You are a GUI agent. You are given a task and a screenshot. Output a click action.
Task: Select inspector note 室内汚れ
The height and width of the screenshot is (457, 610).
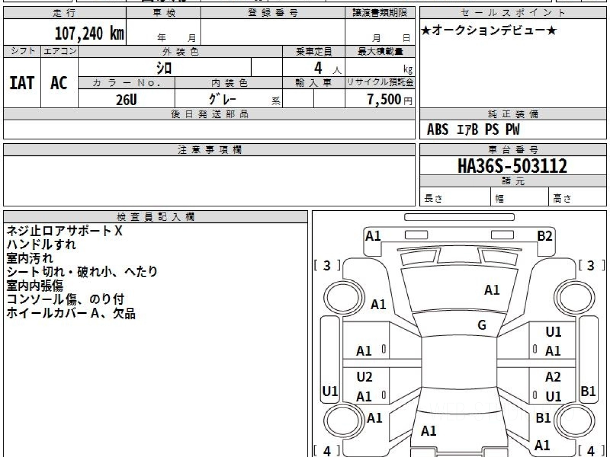pyautogui.click(x=29, y=258)
